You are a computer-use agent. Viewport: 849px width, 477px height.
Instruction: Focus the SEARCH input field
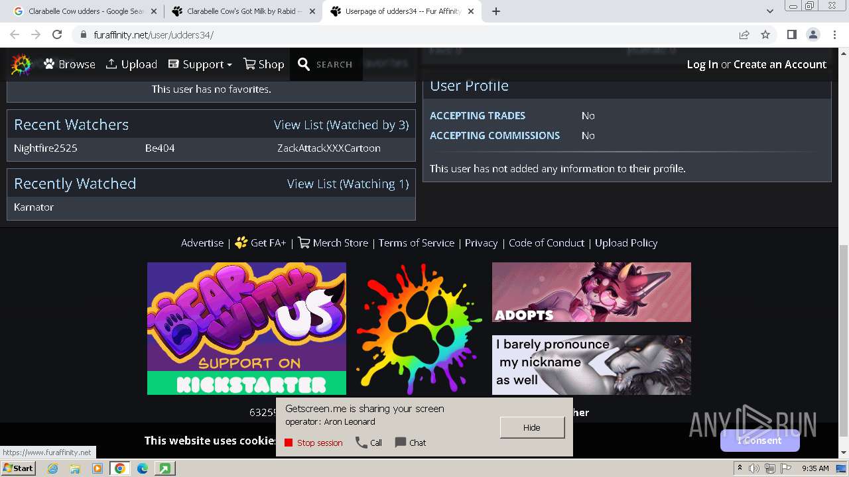(334, 64)
